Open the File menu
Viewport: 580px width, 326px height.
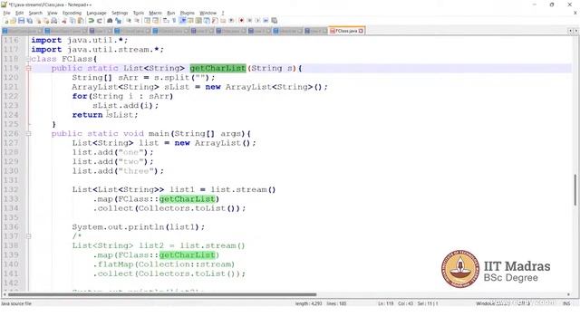[6, 13]
